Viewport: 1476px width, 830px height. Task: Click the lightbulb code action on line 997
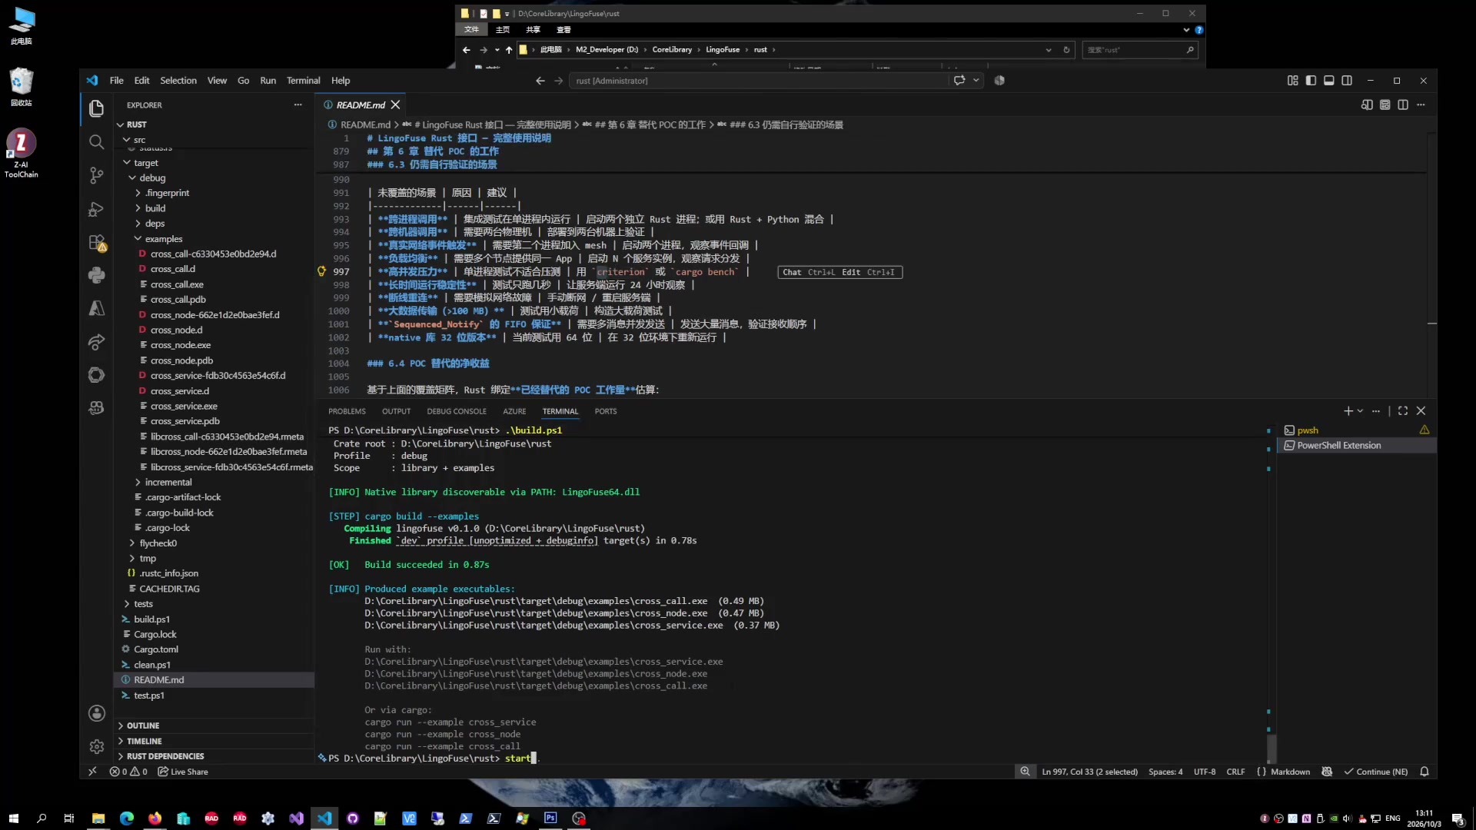click(x=322, y=271)
